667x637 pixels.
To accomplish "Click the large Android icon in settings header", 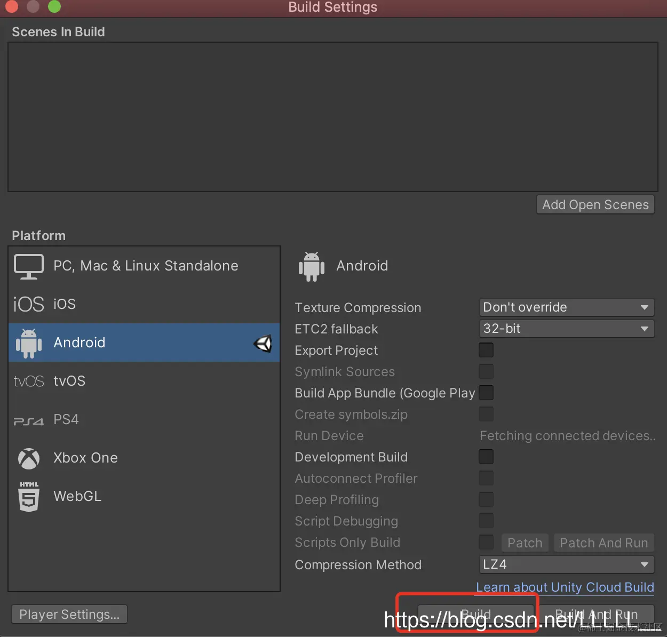I will click(x=312, y=266).
